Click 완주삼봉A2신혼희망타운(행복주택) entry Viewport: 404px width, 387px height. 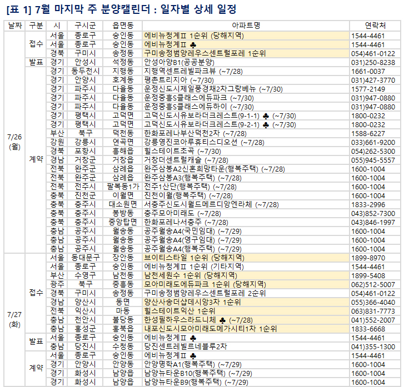tap(215, 169)
